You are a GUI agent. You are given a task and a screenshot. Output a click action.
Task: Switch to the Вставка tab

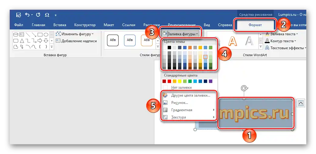(x=60, y=25)
